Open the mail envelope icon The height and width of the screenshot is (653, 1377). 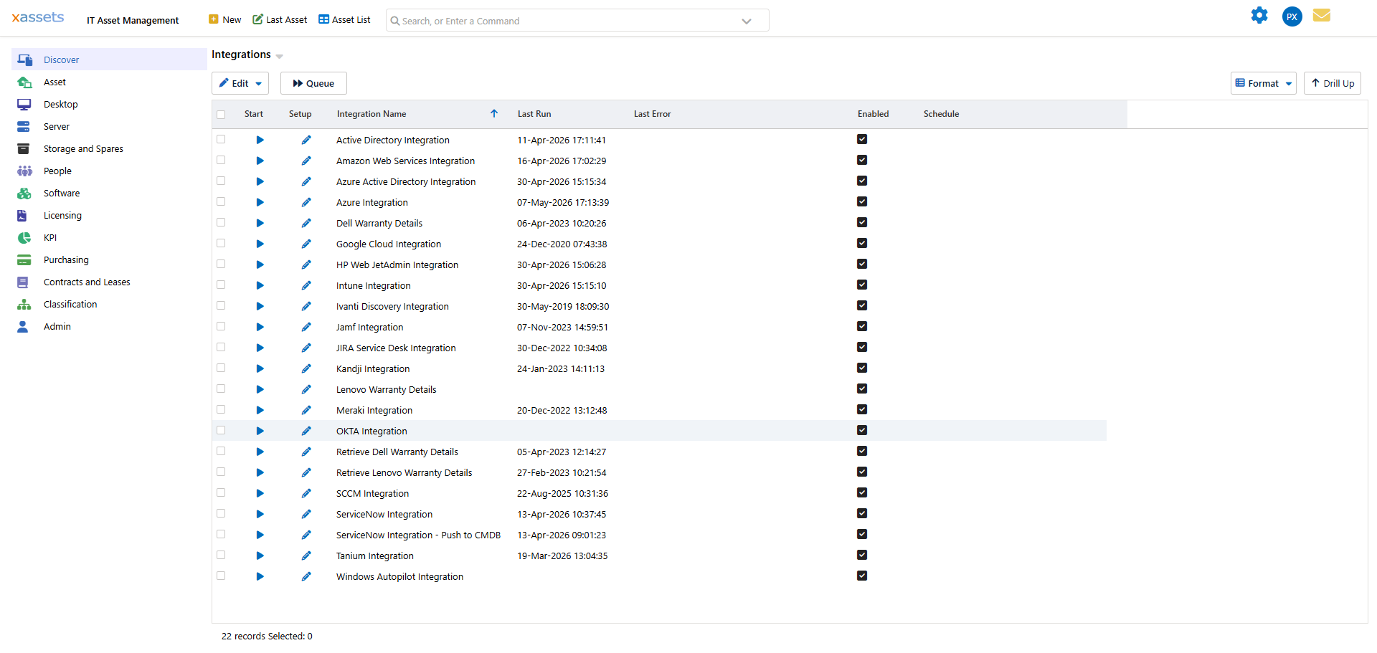pos(1322,15)
